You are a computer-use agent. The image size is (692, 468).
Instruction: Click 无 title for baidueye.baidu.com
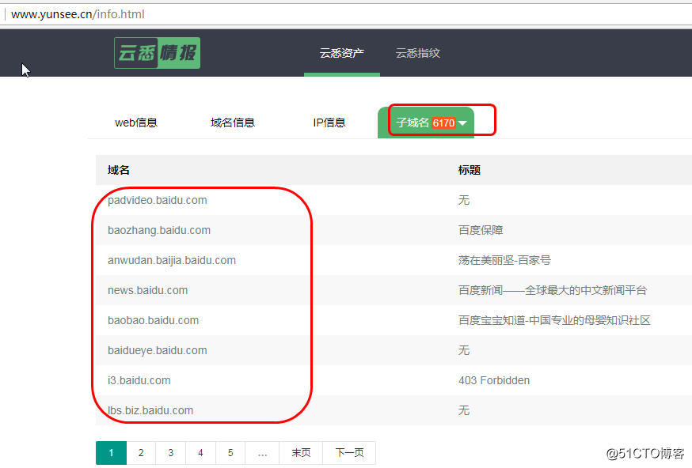point(464,350)
